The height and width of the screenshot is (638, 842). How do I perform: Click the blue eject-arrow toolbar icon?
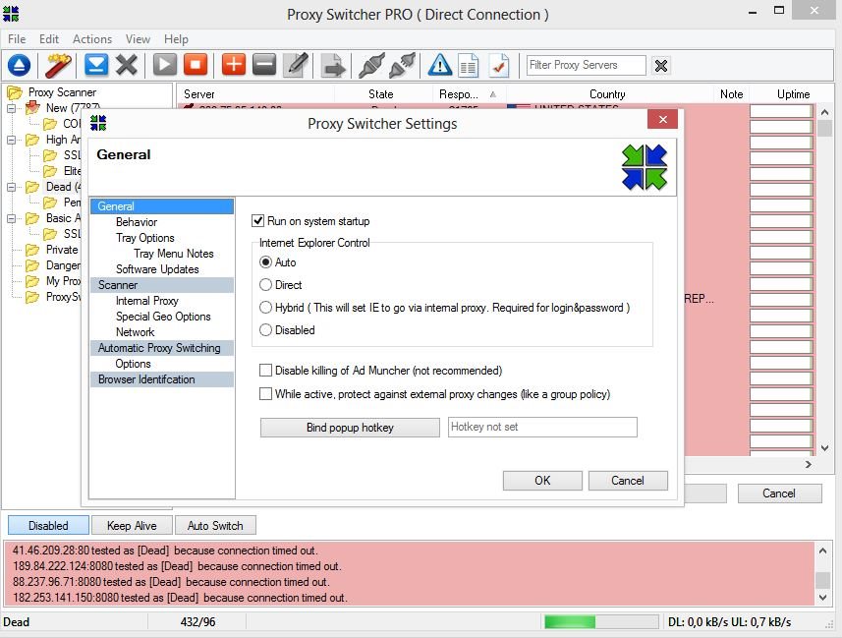coord(19,66)
